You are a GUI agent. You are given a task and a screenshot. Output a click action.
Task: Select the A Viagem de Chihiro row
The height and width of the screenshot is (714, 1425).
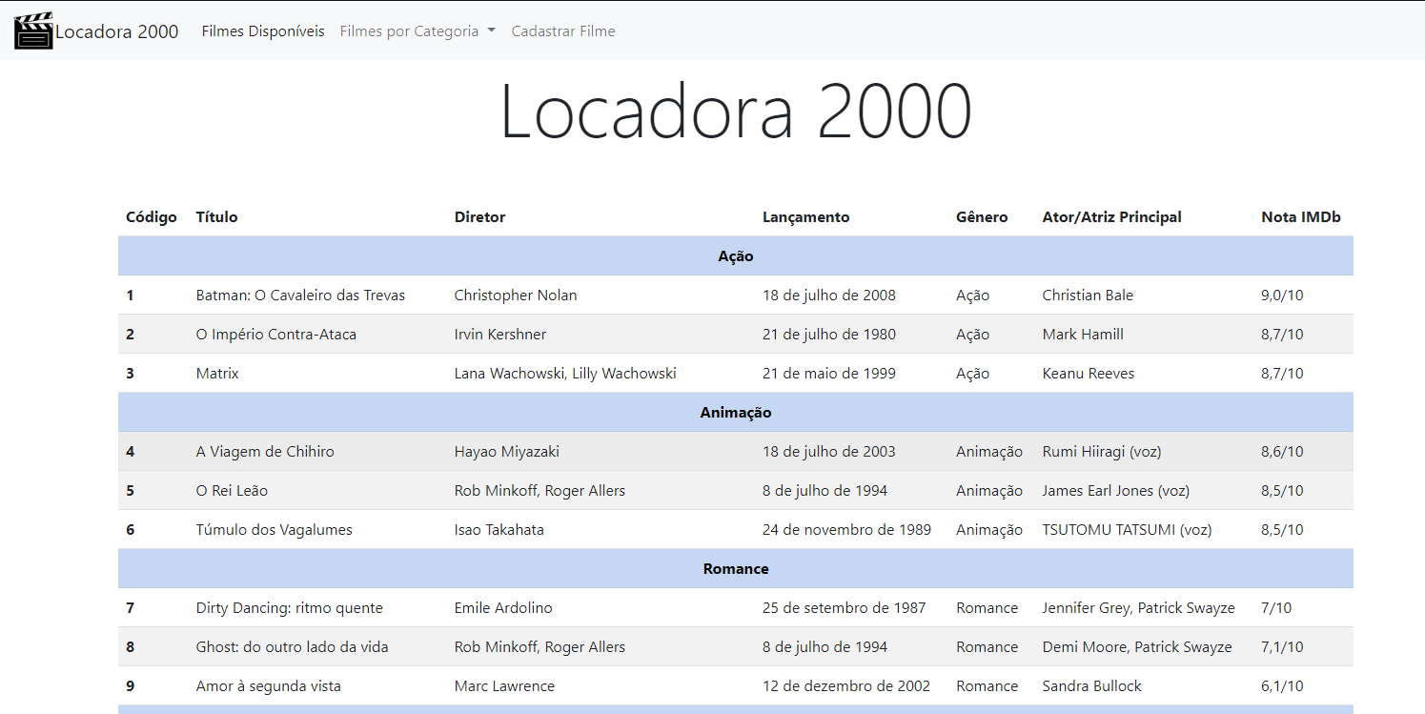tap(265, 452)
